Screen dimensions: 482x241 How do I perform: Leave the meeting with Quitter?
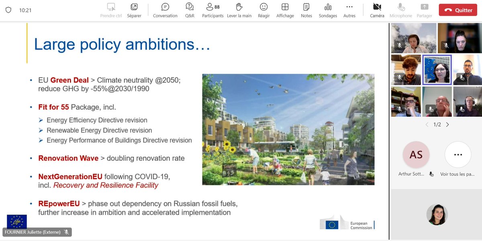(458, 10)
